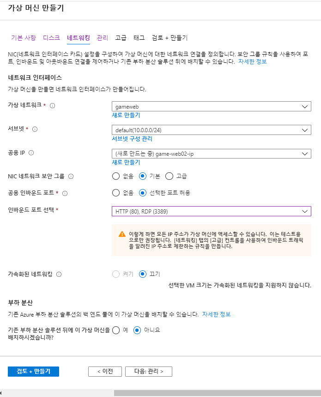Expand the 서브넷 default(10.0.0.0/24) dropdown
This screenshot has width=321, height=397.
pyautogui.click(x=212, y=130)
